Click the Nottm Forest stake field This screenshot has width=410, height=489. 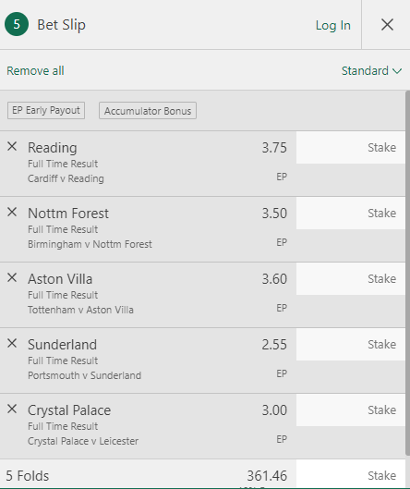(351, 214)
